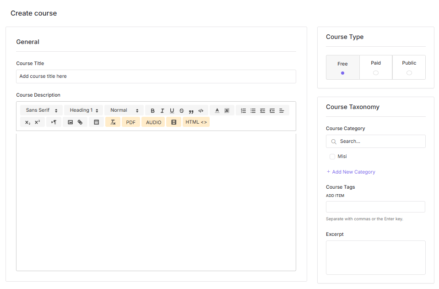The height and width of the screenshot is (289, 439).
Task: Click the HTML <> button
Action: (x=196, y=122)
